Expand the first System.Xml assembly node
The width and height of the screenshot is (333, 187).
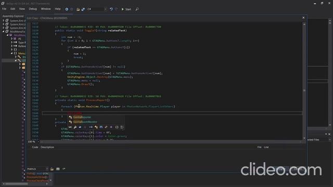pyautogui.click(x=4, y=21)
